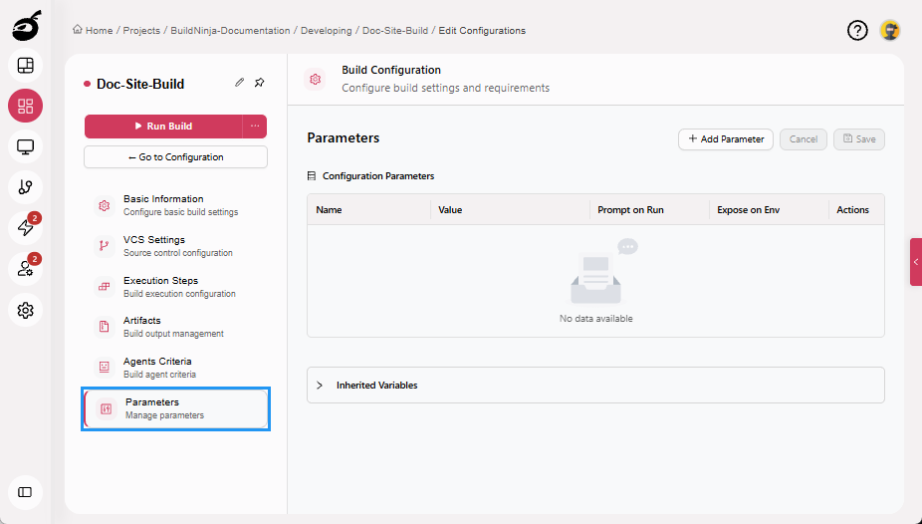Click the Save button
This screenshot has height=524, width=922.
tap(859, 139)
